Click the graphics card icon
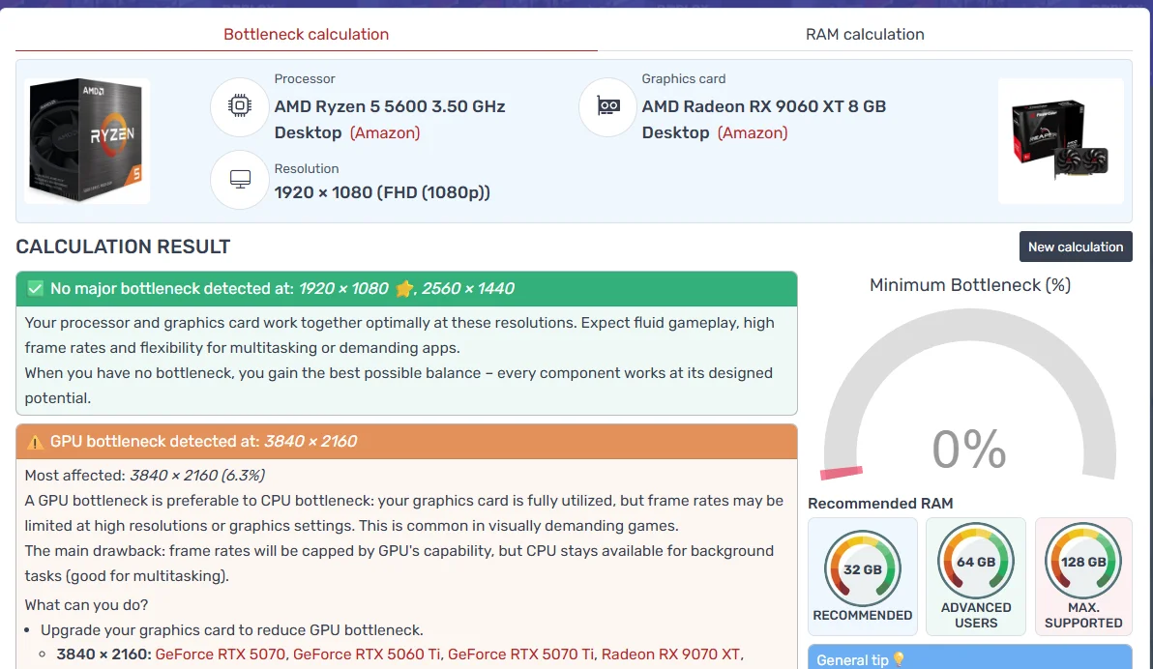1153x669 pixels. pos(607,106)
